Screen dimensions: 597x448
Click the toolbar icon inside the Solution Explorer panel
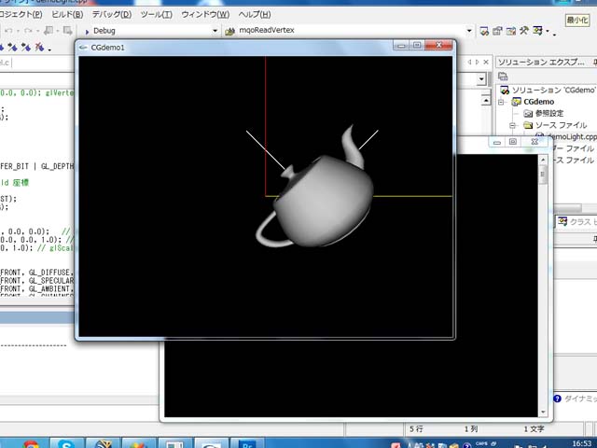503,77
